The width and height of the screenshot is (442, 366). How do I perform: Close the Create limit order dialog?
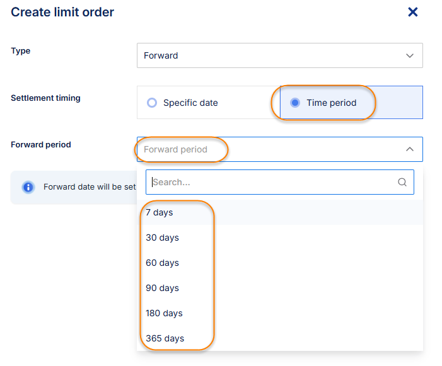pyautogui.click(x=413, y=12)
